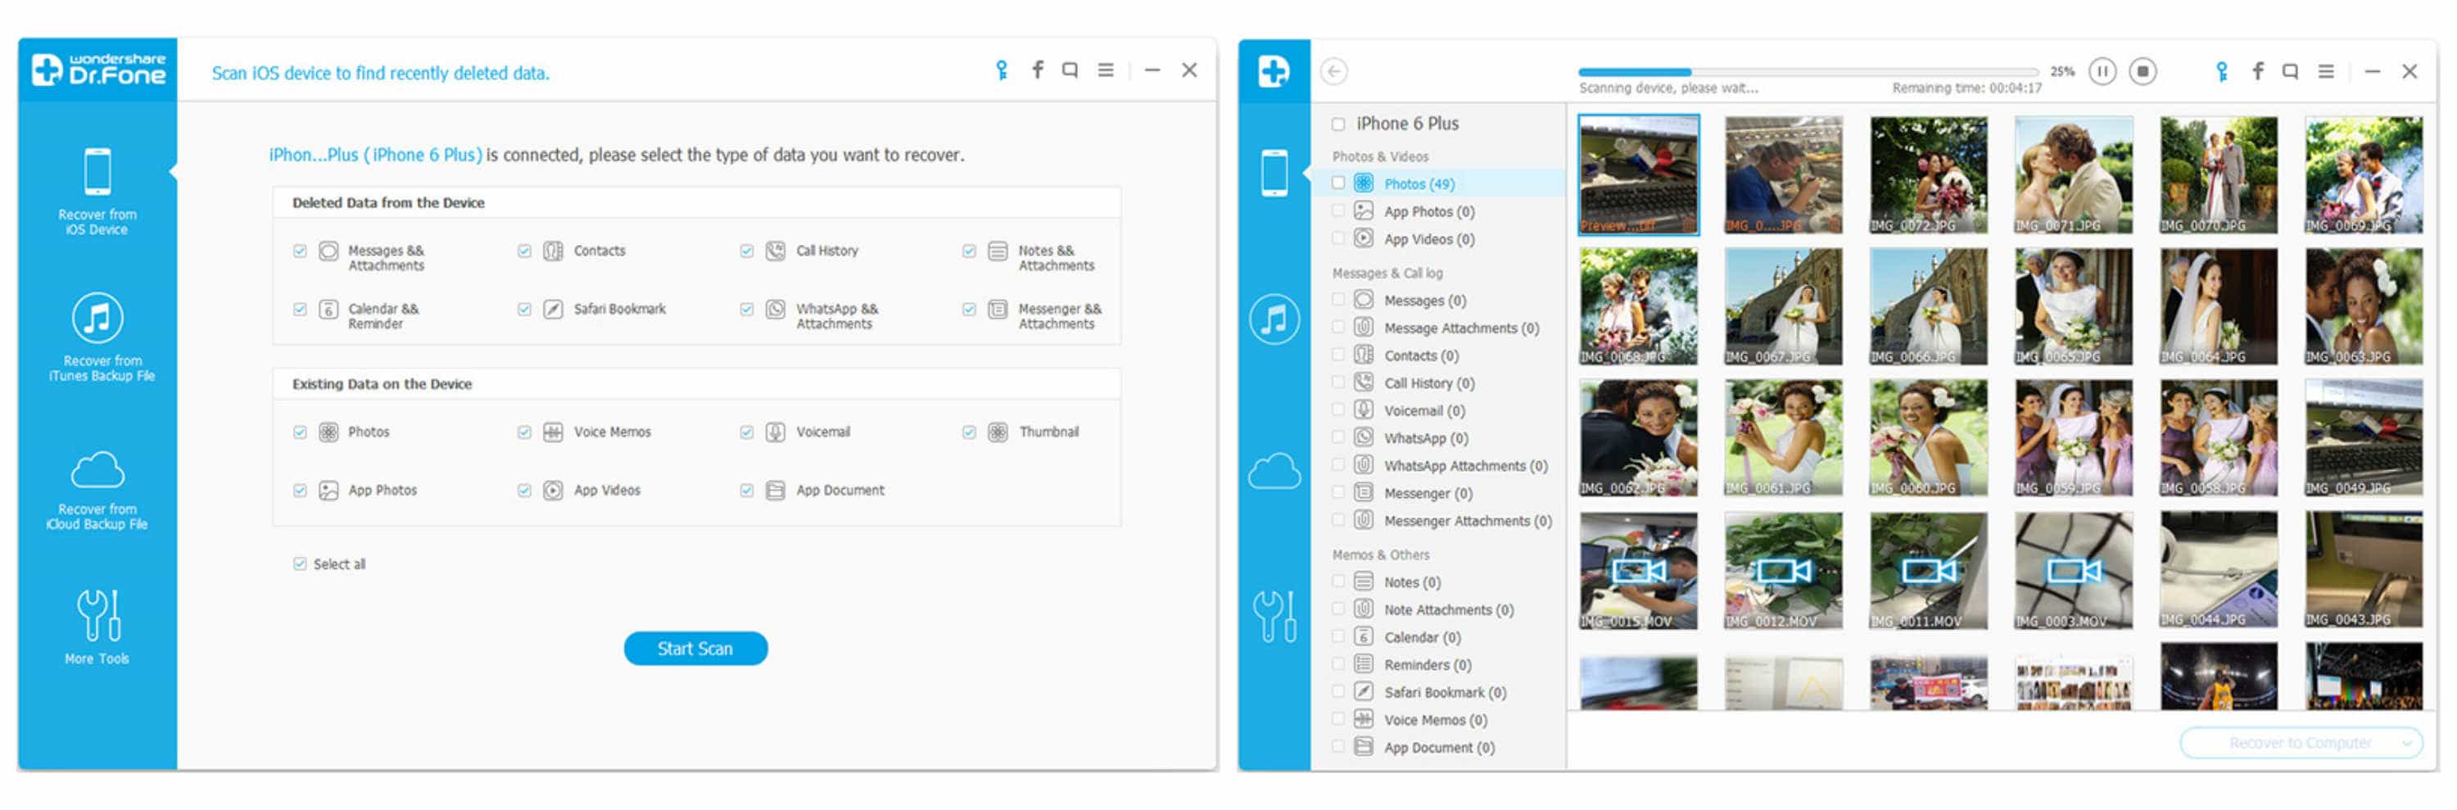Uncheck the Select all checkbox
This screenshot has height=810, width=2457.
point(300,563)
